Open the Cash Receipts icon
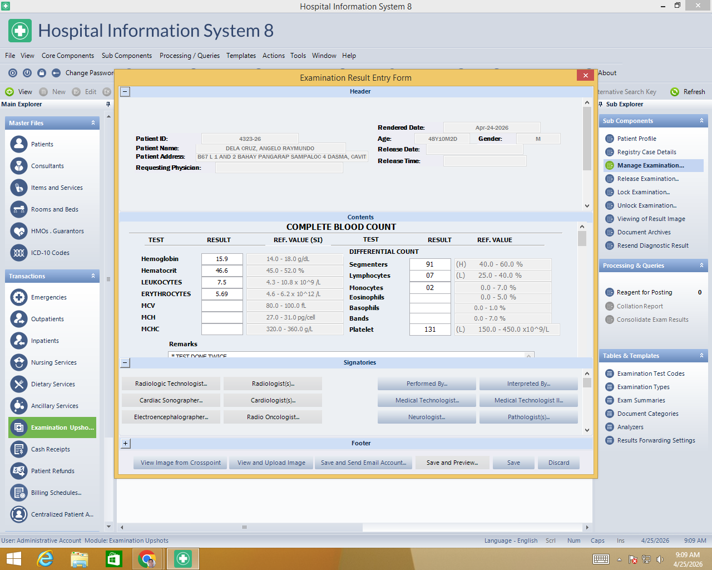This screenshot has height=570, width=712. [19, 449]
